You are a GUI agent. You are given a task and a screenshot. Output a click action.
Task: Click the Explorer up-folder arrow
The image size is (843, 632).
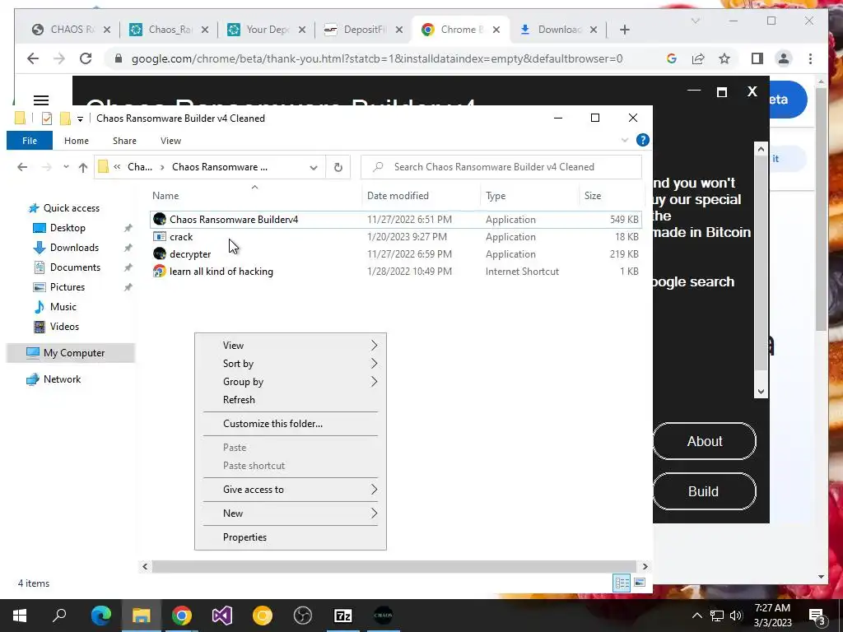(x=83, y=167)
